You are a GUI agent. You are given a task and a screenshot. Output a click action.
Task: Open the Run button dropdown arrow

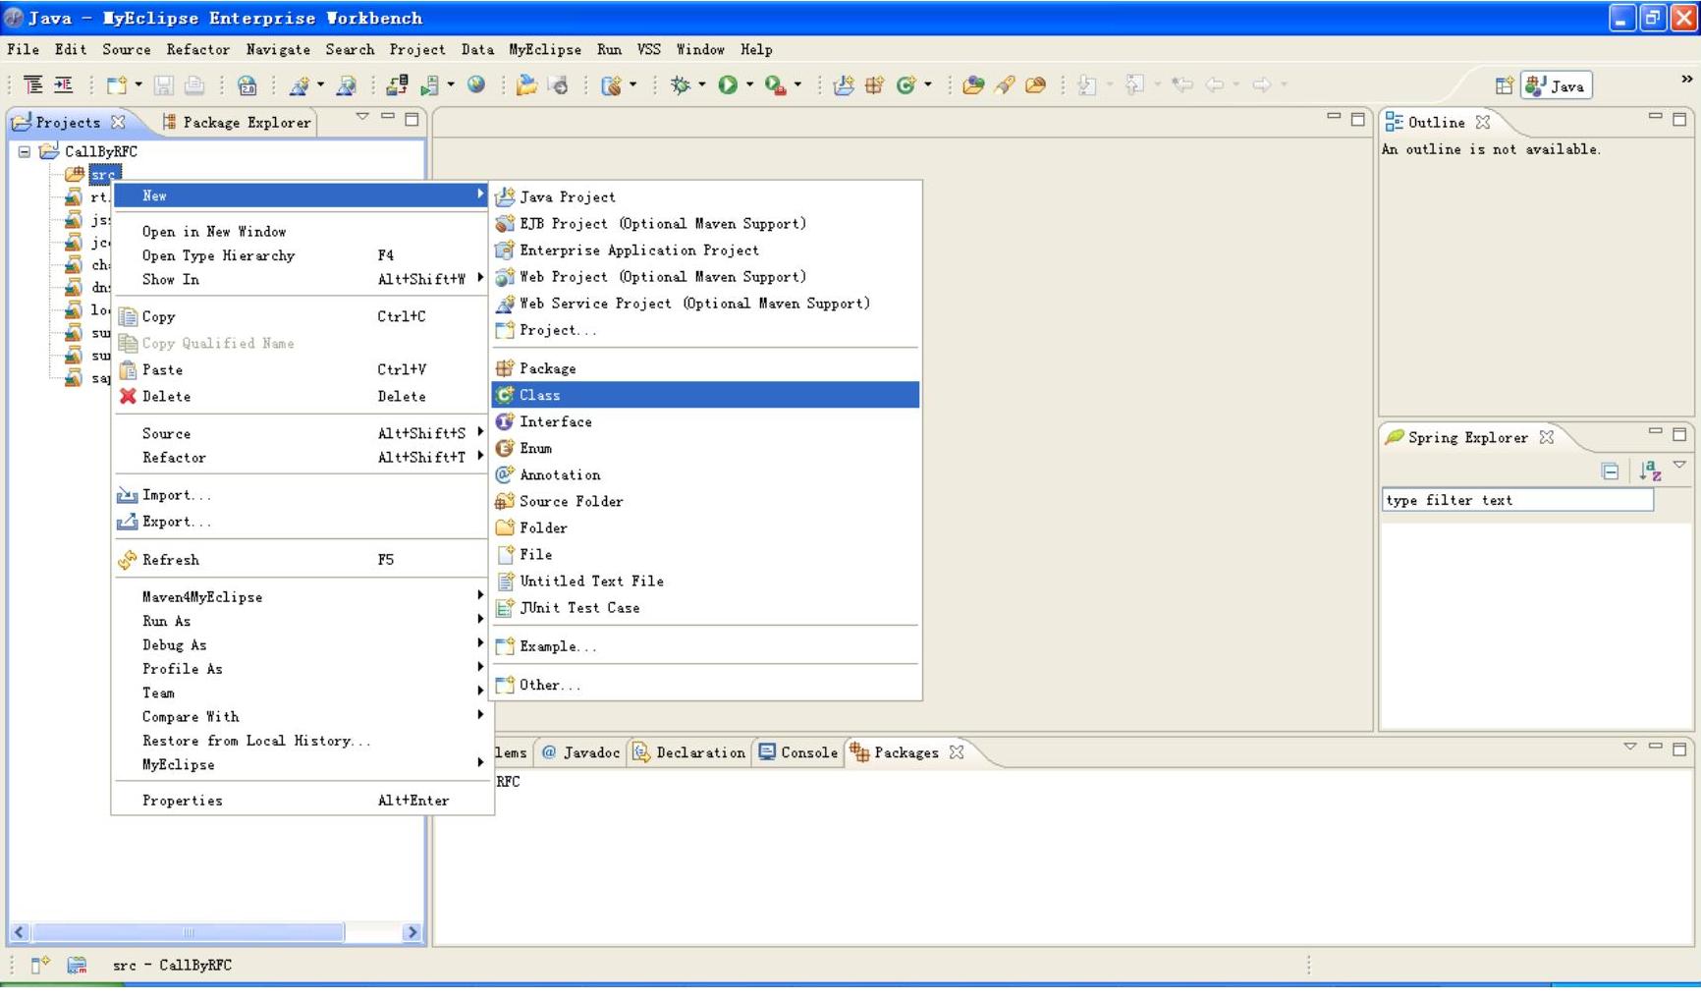(750, 85)
